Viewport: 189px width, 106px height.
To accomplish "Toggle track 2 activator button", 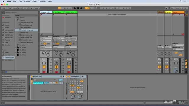I will click(x=56, y=67).
